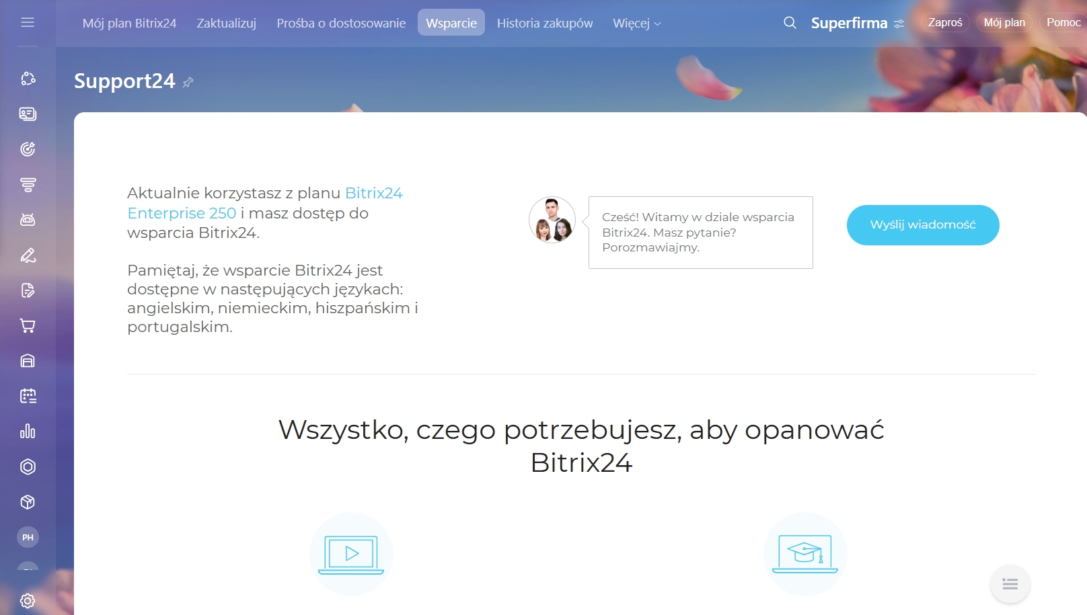1087x615 pixels.
Task: Pin the Support24 page with pin icon
Action: [188, 82]
